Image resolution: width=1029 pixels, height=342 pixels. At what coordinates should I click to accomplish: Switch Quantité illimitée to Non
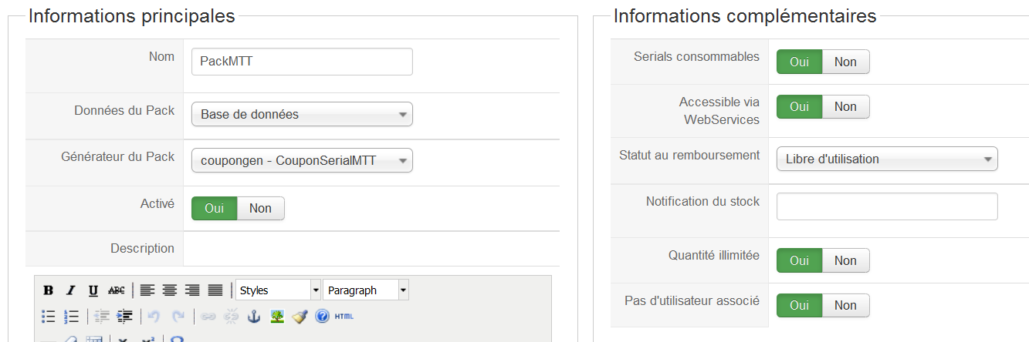coord(845,260)
